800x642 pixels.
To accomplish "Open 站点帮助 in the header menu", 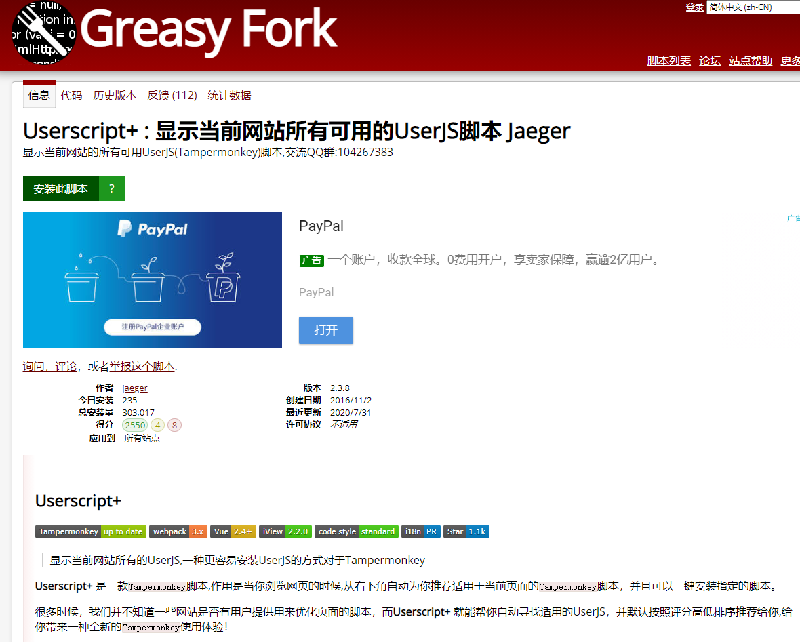I will coord(751,61).
